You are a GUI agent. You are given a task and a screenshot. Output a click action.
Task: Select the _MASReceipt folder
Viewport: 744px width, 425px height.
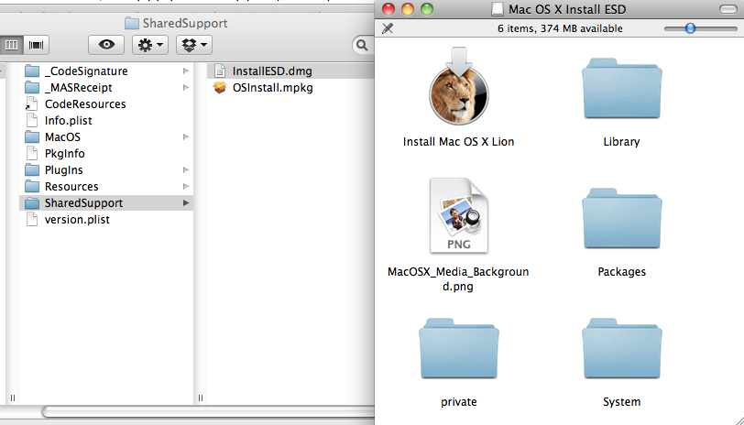106,88
